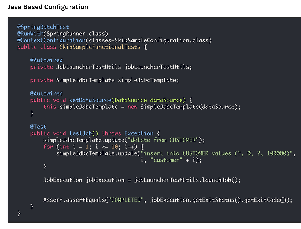Click the '"customer" + i' argument line
This screenshot has width=301, height=229.
coord(171,160)
